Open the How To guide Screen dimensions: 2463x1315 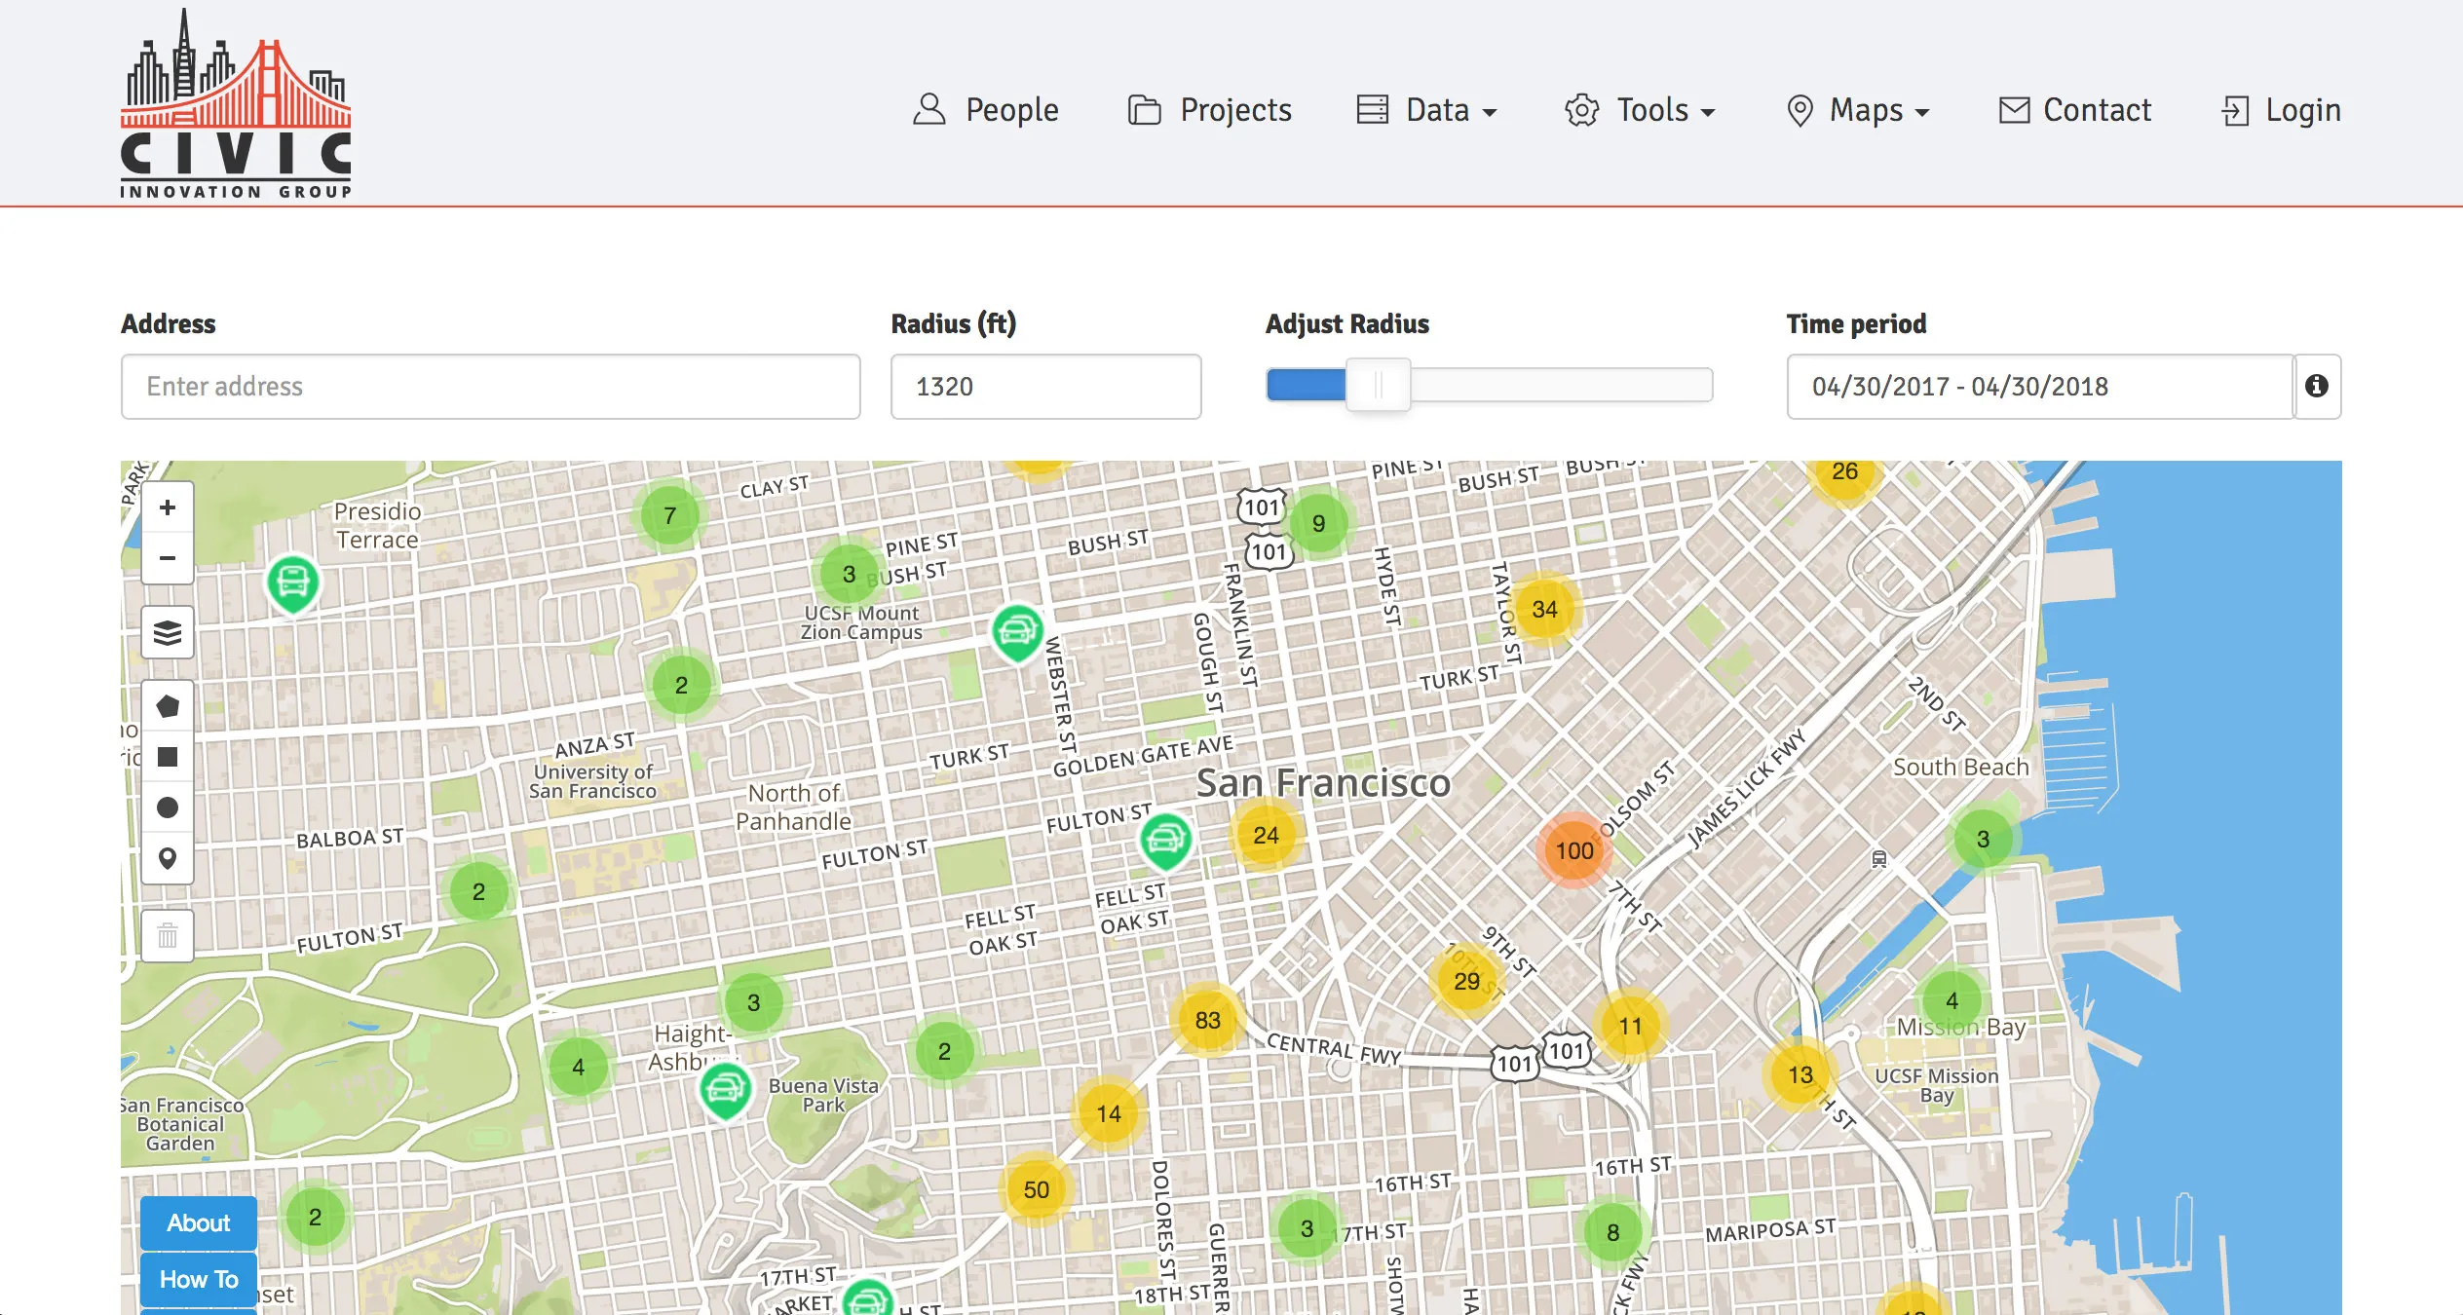click(198, 1279)
